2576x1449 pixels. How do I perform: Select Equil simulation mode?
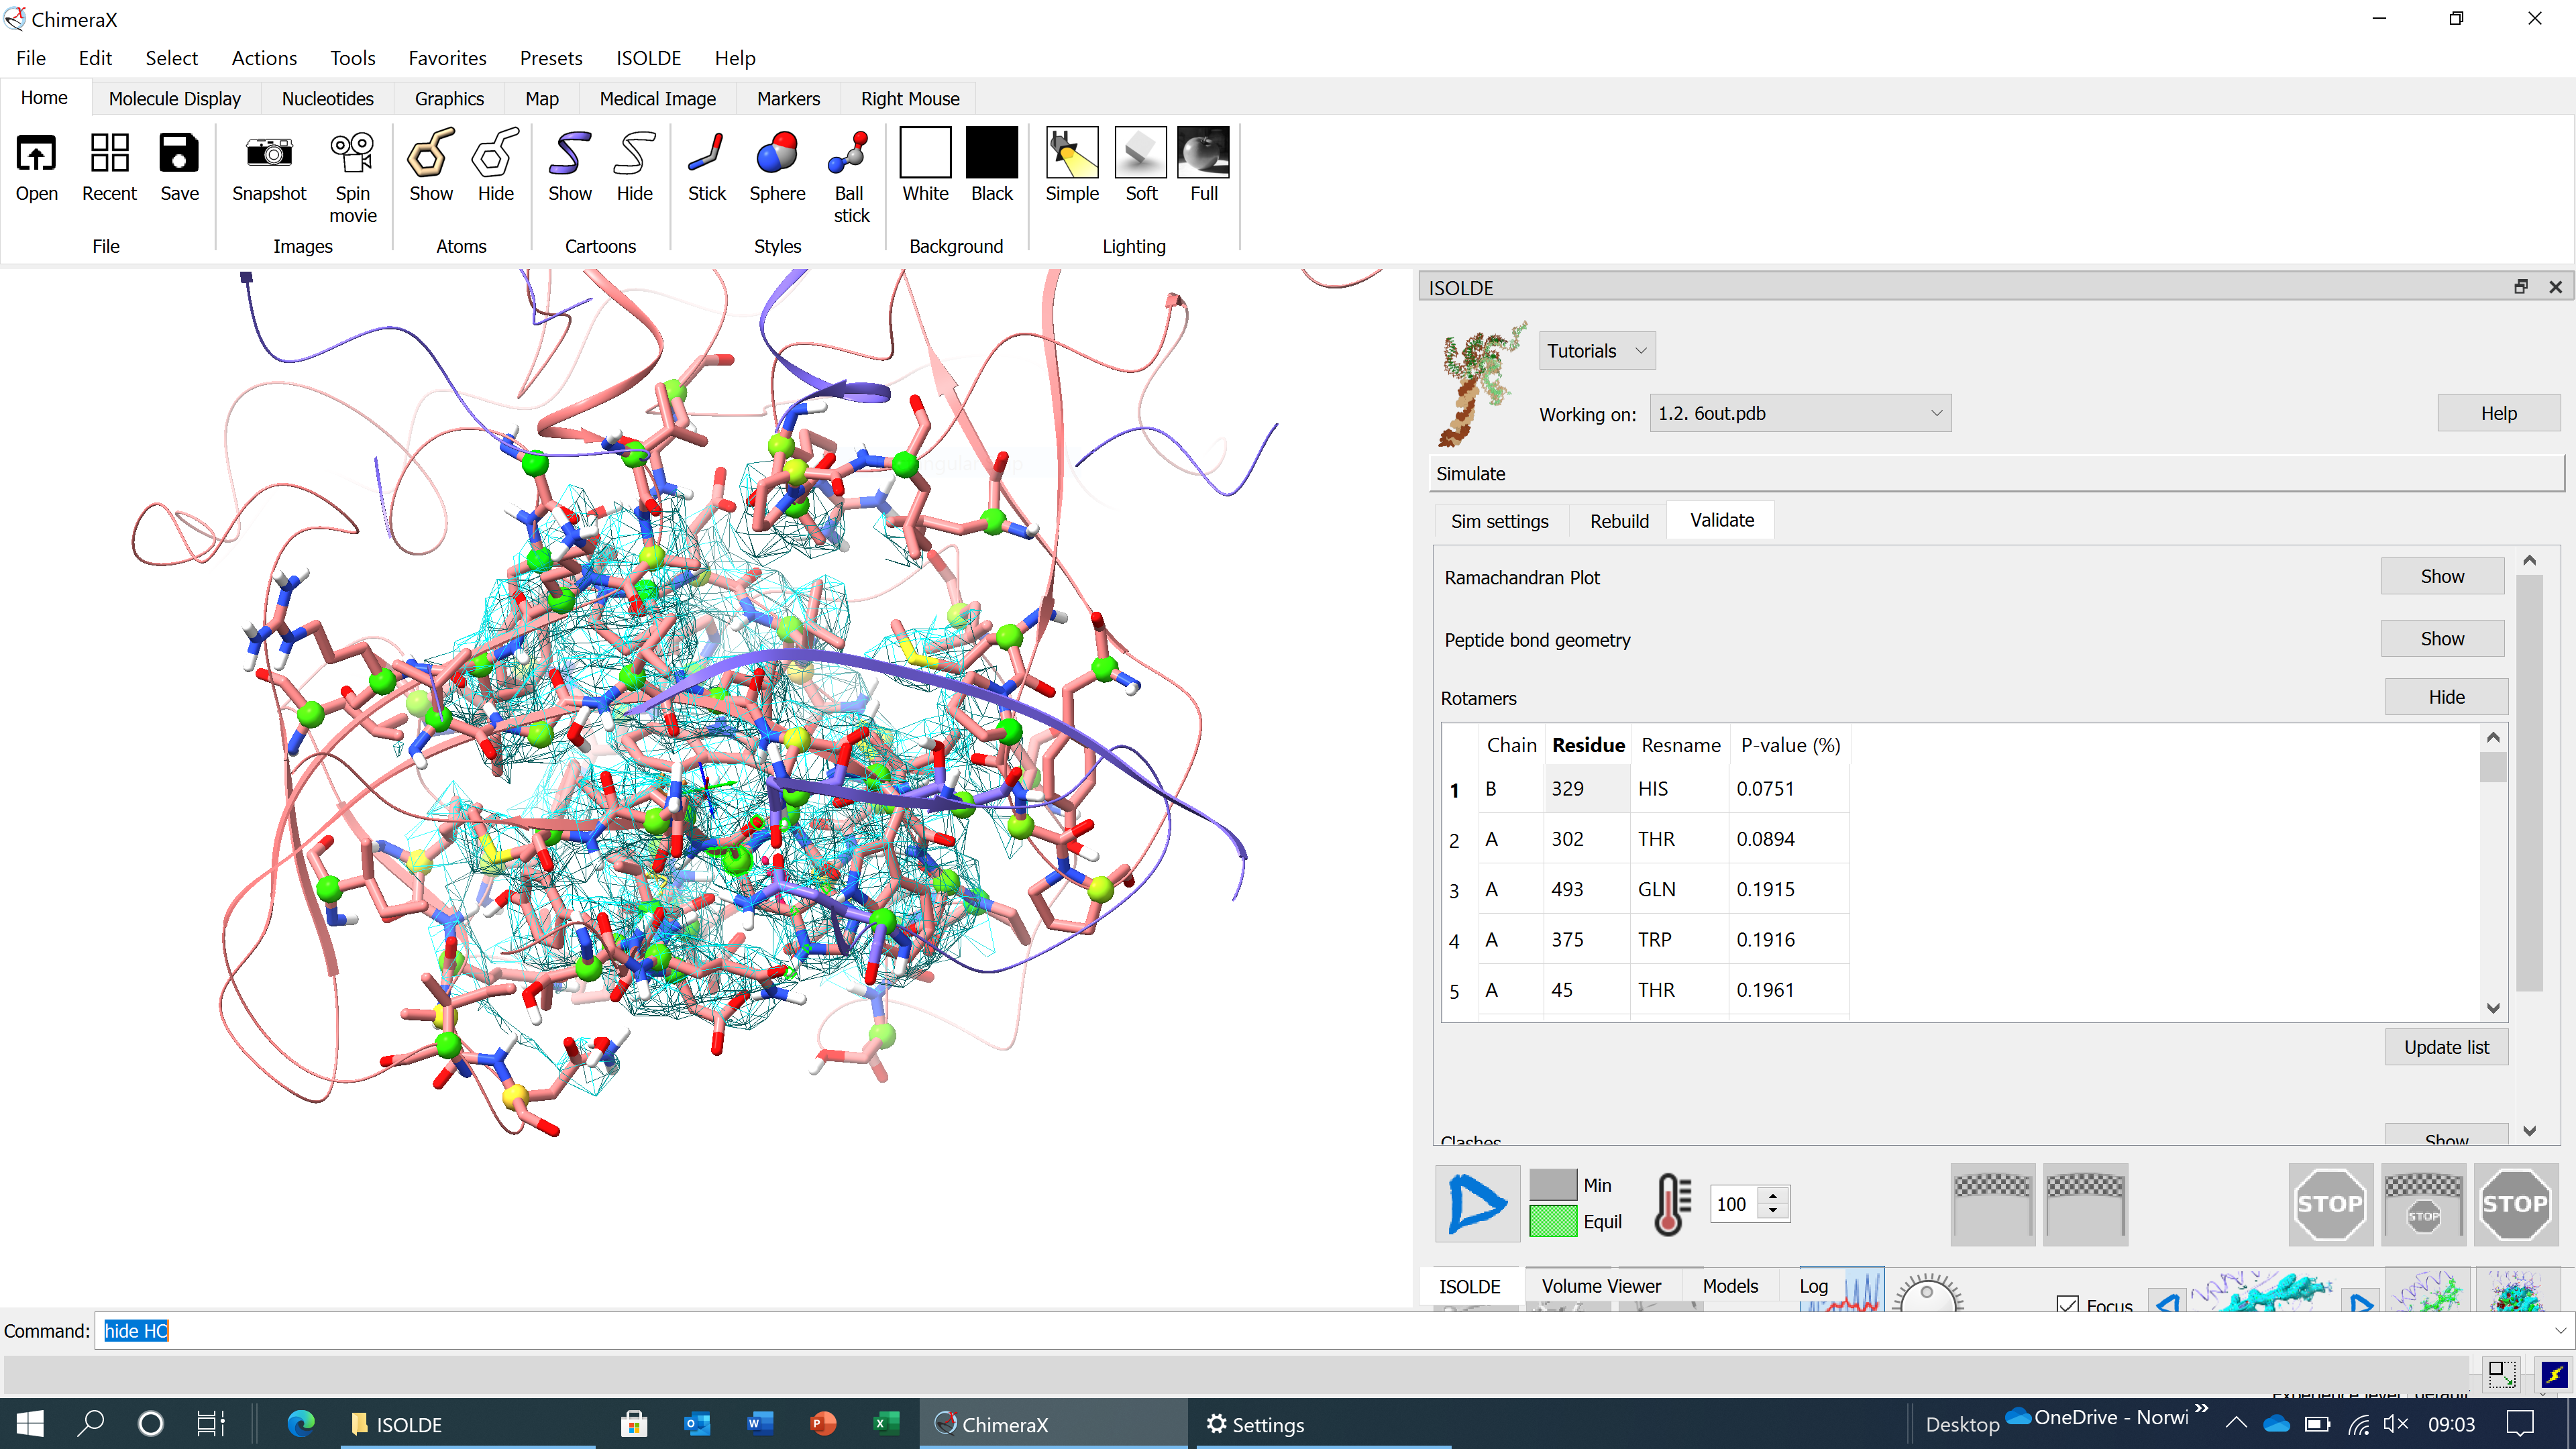(x=1553, y=1221)
